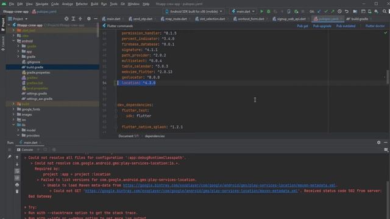390x219 pixels.
Task: Open the Build menu
Action: tap(94, 4)
